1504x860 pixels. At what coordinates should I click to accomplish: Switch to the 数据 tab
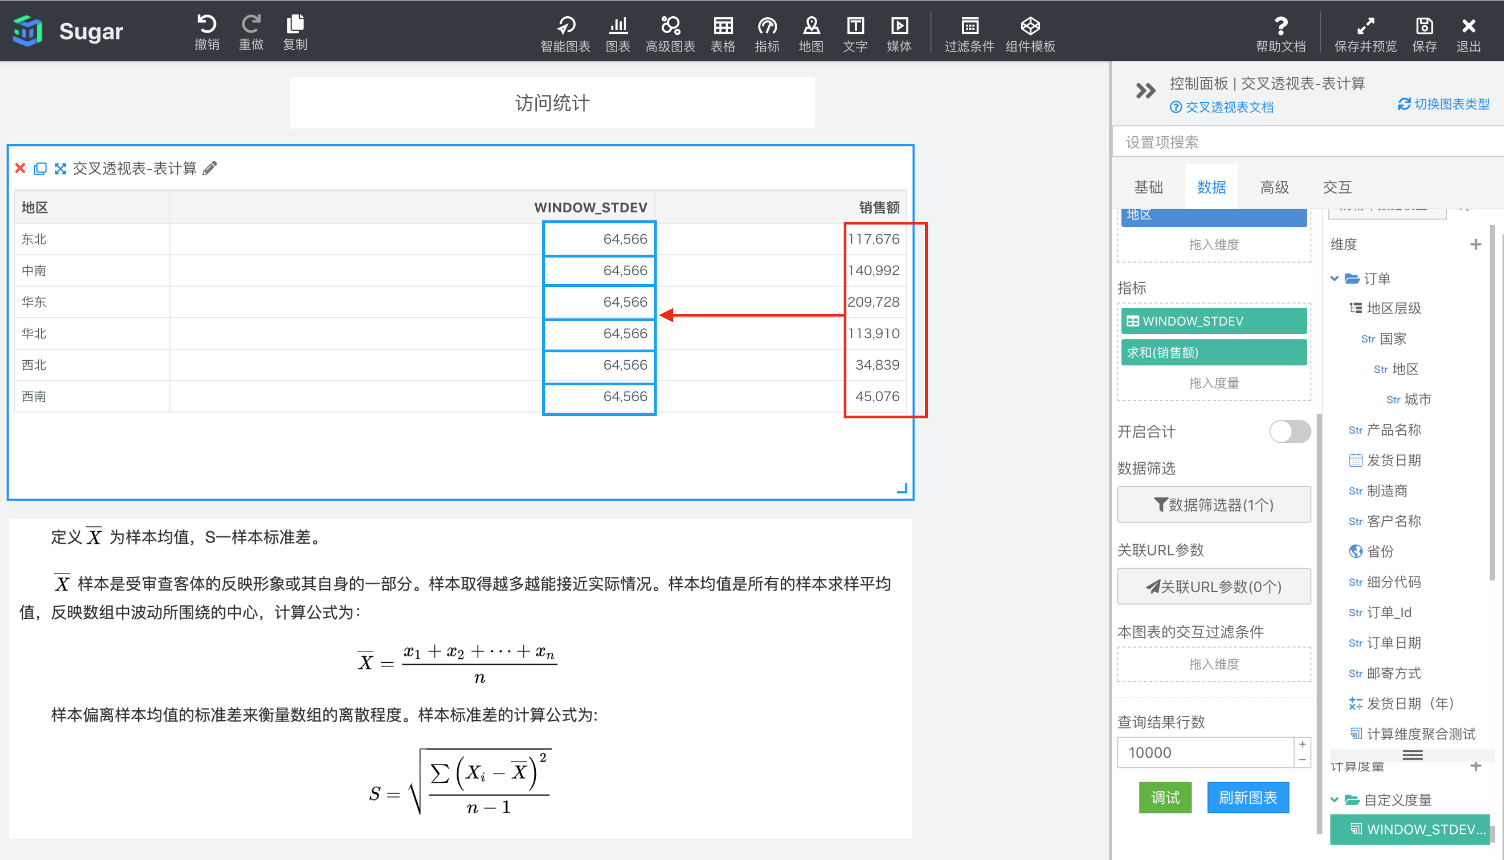point(1211,187)
